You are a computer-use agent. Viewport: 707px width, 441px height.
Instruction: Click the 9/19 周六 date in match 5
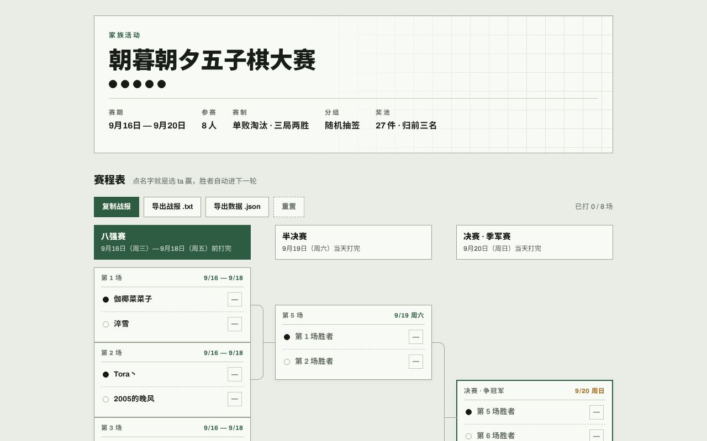point(409,315)
